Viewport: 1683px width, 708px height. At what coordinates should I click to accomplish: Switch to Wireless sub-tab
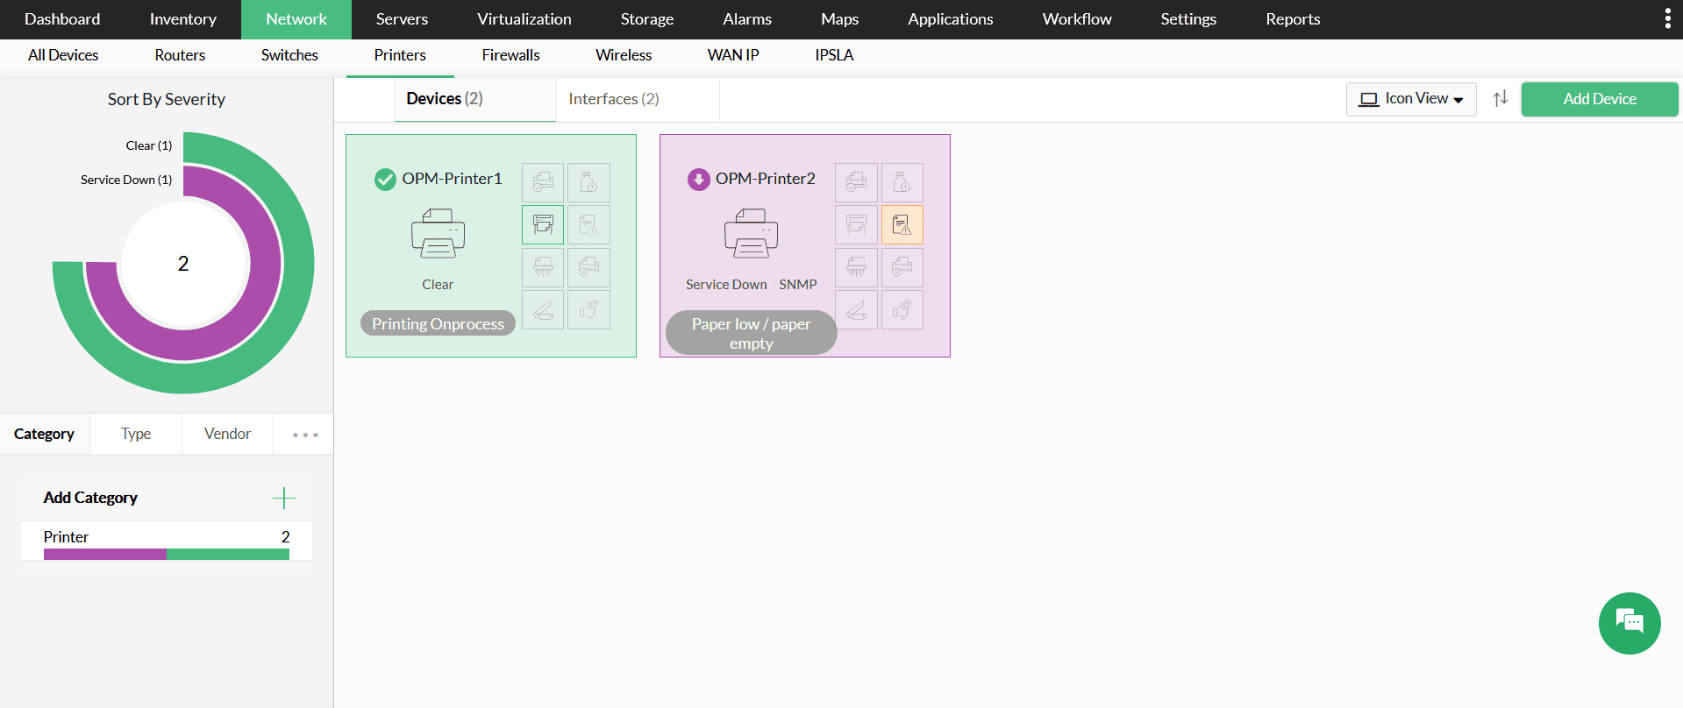(x=624, y=55)
